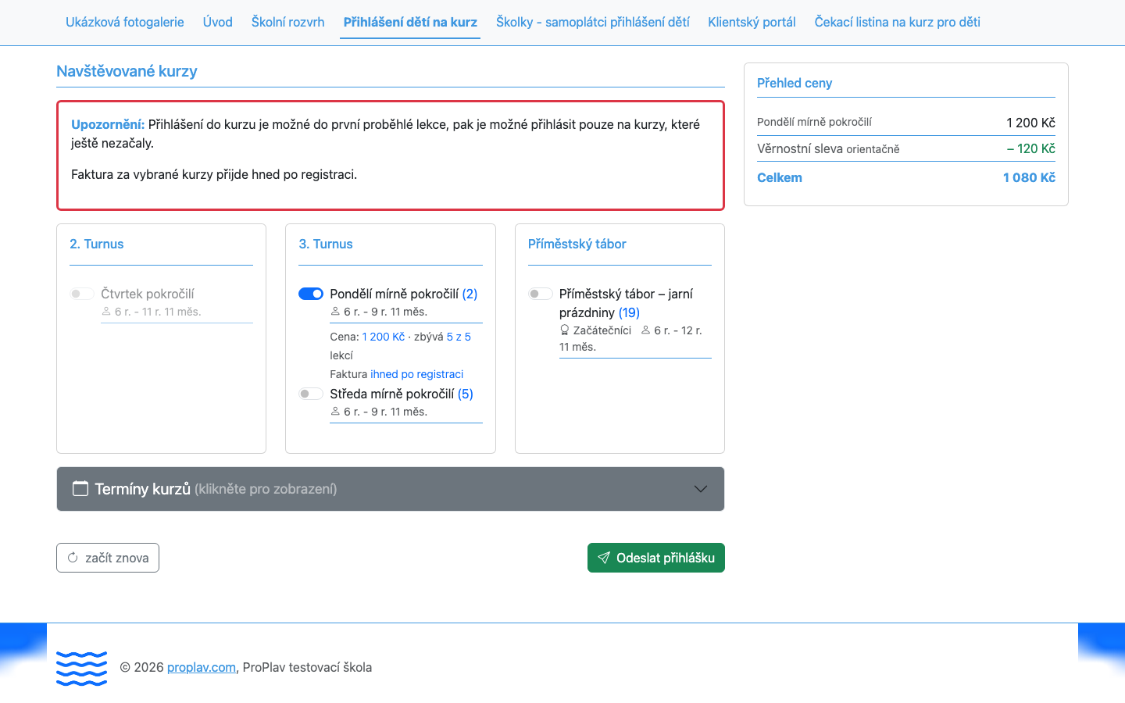1125x703 pixels.
Task: Click the začít znova button
Action: click(x=108, y=558)
